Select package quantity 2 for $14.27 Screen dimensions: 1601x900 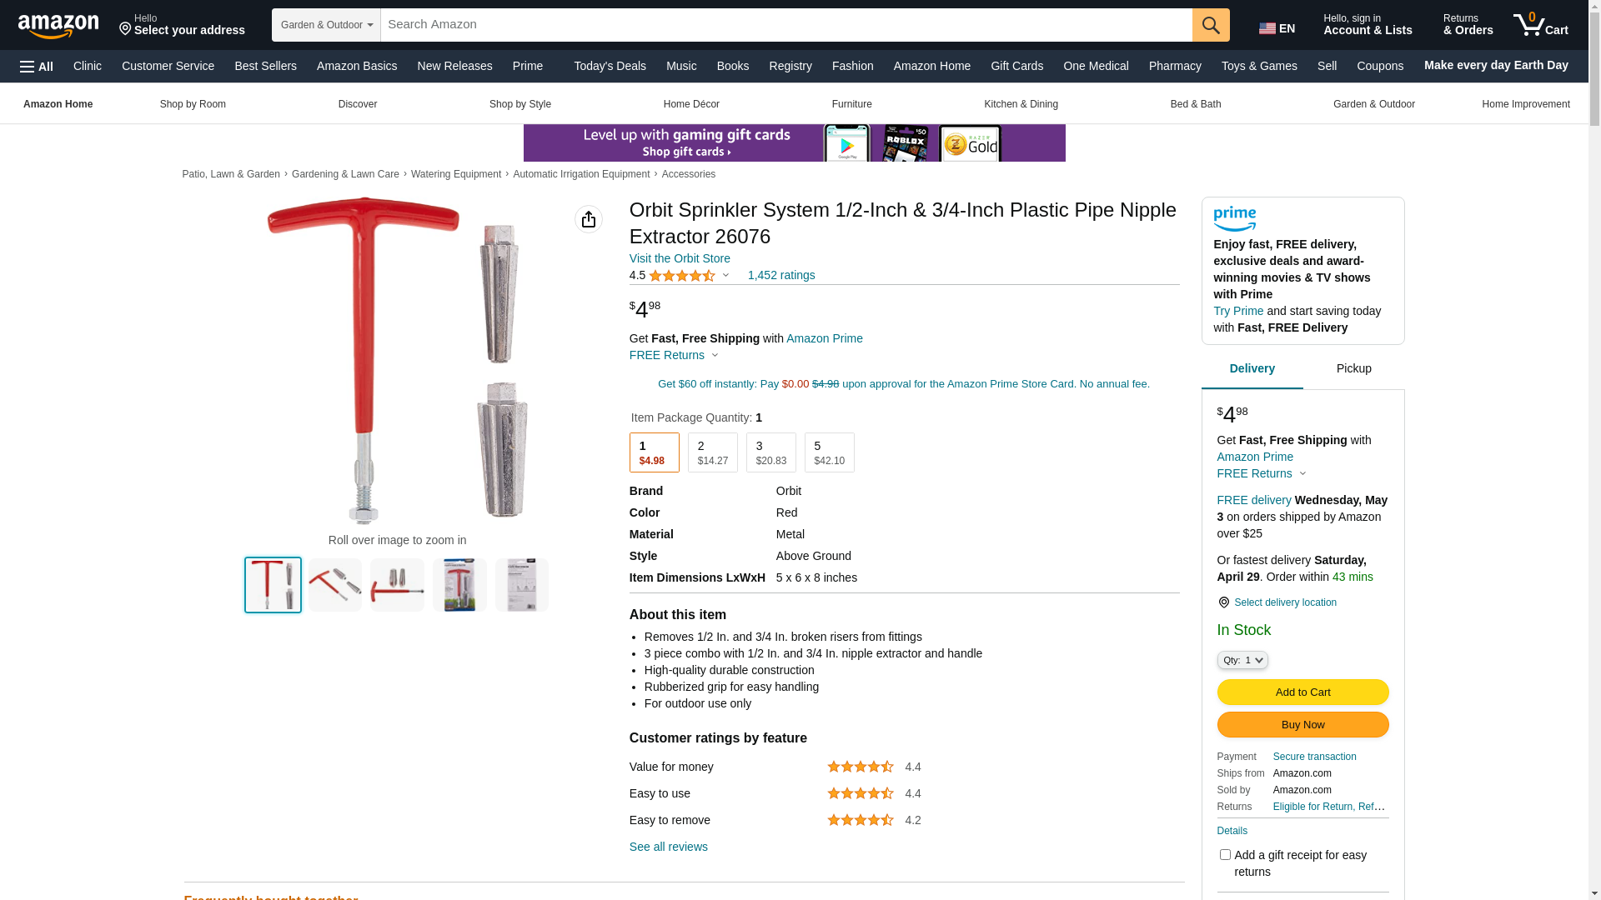[713, 452]
